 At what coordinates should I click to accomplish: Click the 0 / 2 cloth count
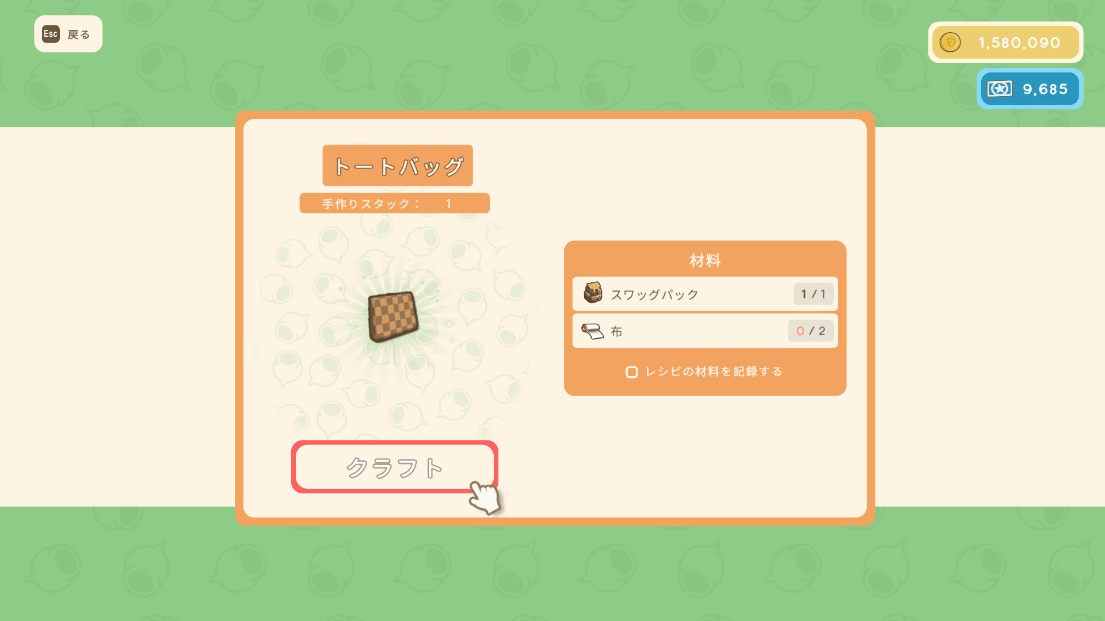(x=811, y=331)
